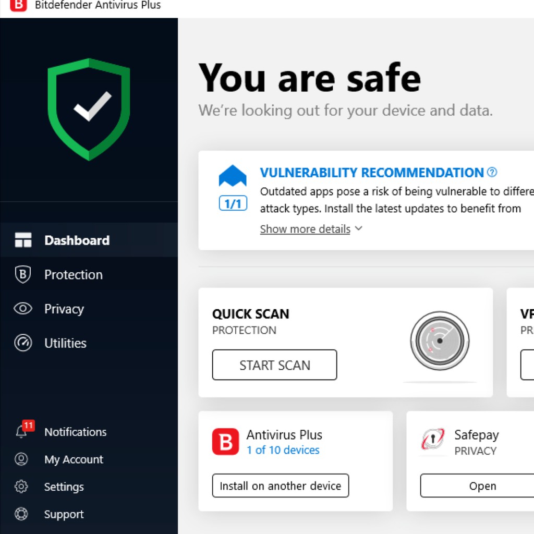Screen dimensions: 534x534
Task: Click the Settings gear icon
Action: point(21,487)
